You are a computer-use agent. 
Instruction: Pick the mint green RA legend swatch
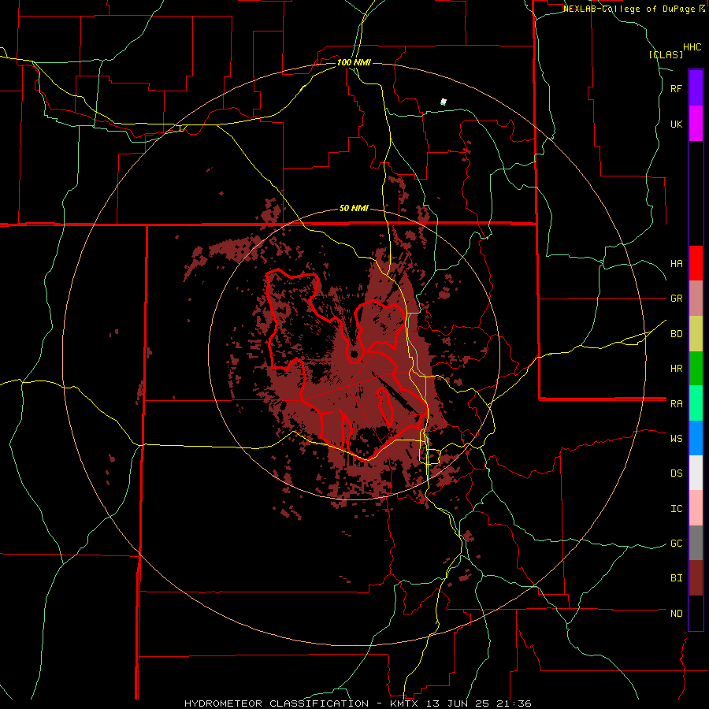[x=696, y=403]
